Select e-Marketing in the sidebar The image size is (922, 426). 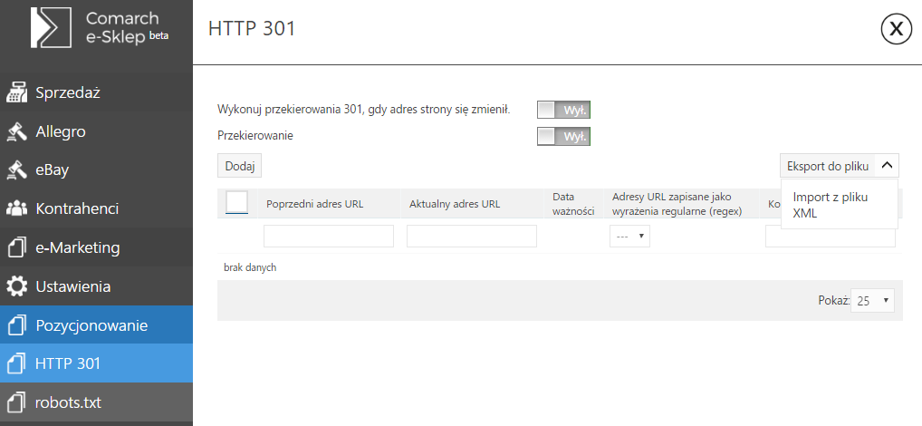[x=96, y=247]
